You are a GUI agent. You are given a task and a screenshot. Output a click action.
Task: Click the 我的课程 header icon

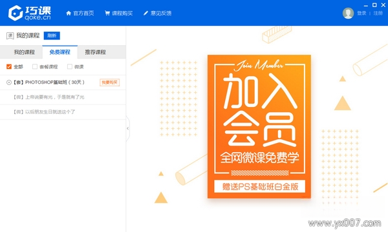pyautogui.click(x=10, y=35)
